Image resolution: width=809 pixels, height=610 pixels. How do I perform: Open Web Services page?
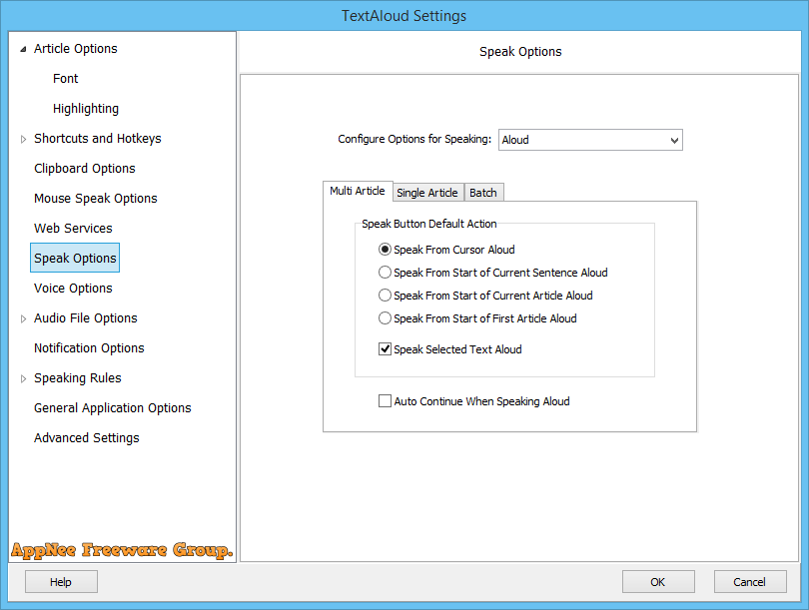point(73,228)
